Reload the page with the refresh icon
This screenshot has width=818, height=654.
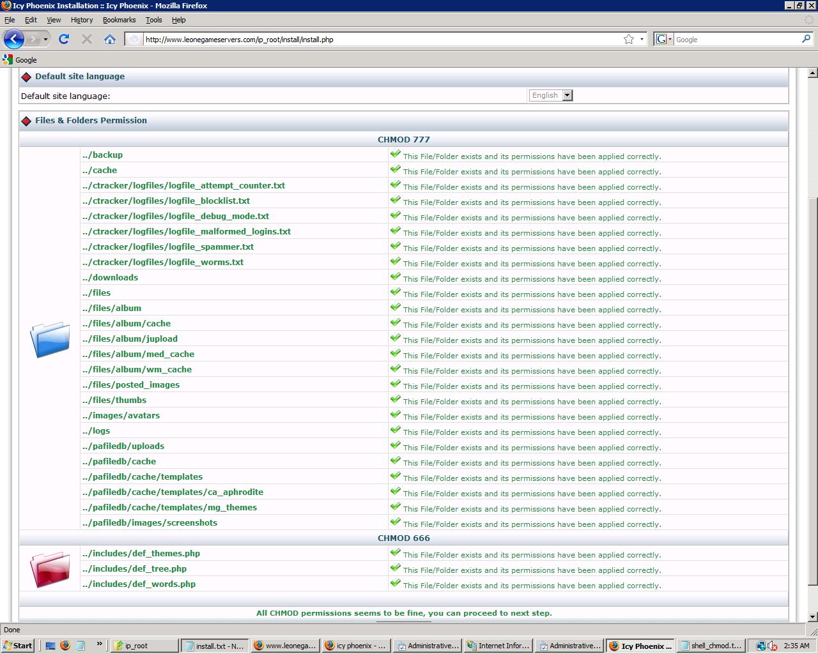coord(64,40)
